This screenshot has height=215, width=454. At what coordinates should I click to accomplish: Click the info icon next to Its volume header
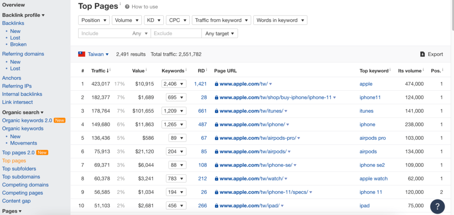point(423,70)
